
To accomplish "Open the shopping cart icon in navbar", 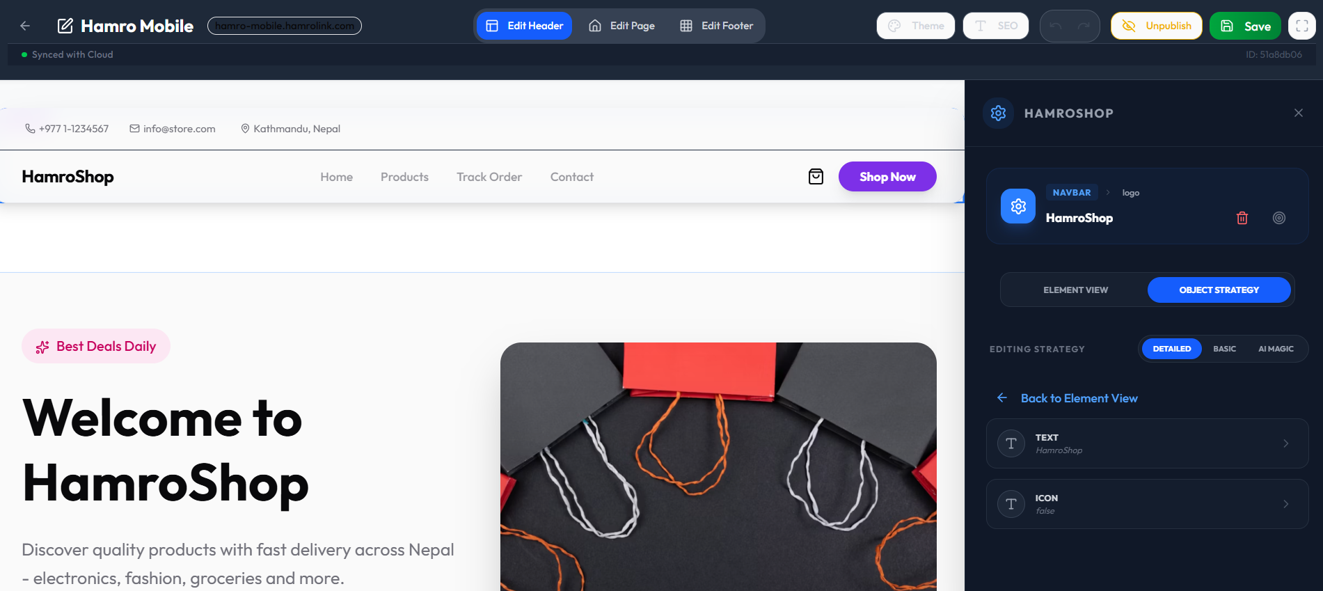I will coord(816,177).
